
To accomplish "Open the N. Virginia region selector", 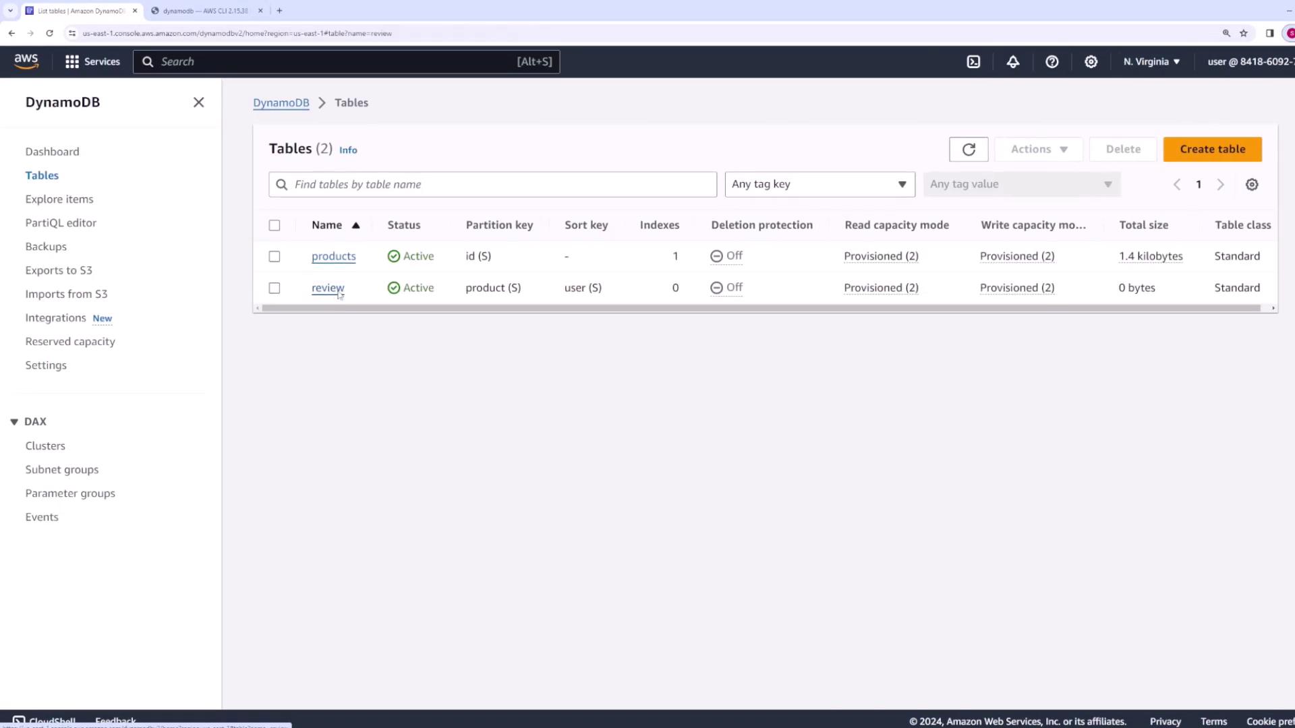I will click(x=1151, y=61).
